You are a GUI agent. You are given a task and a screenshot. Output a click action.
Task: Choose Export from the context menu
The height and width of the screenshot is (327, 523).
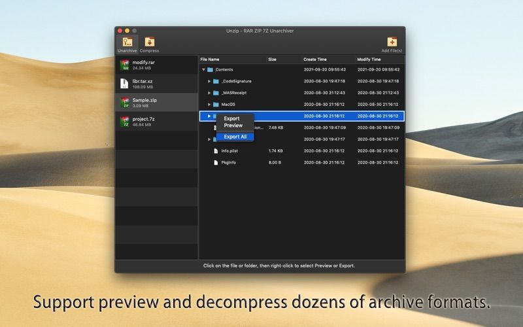231,118
